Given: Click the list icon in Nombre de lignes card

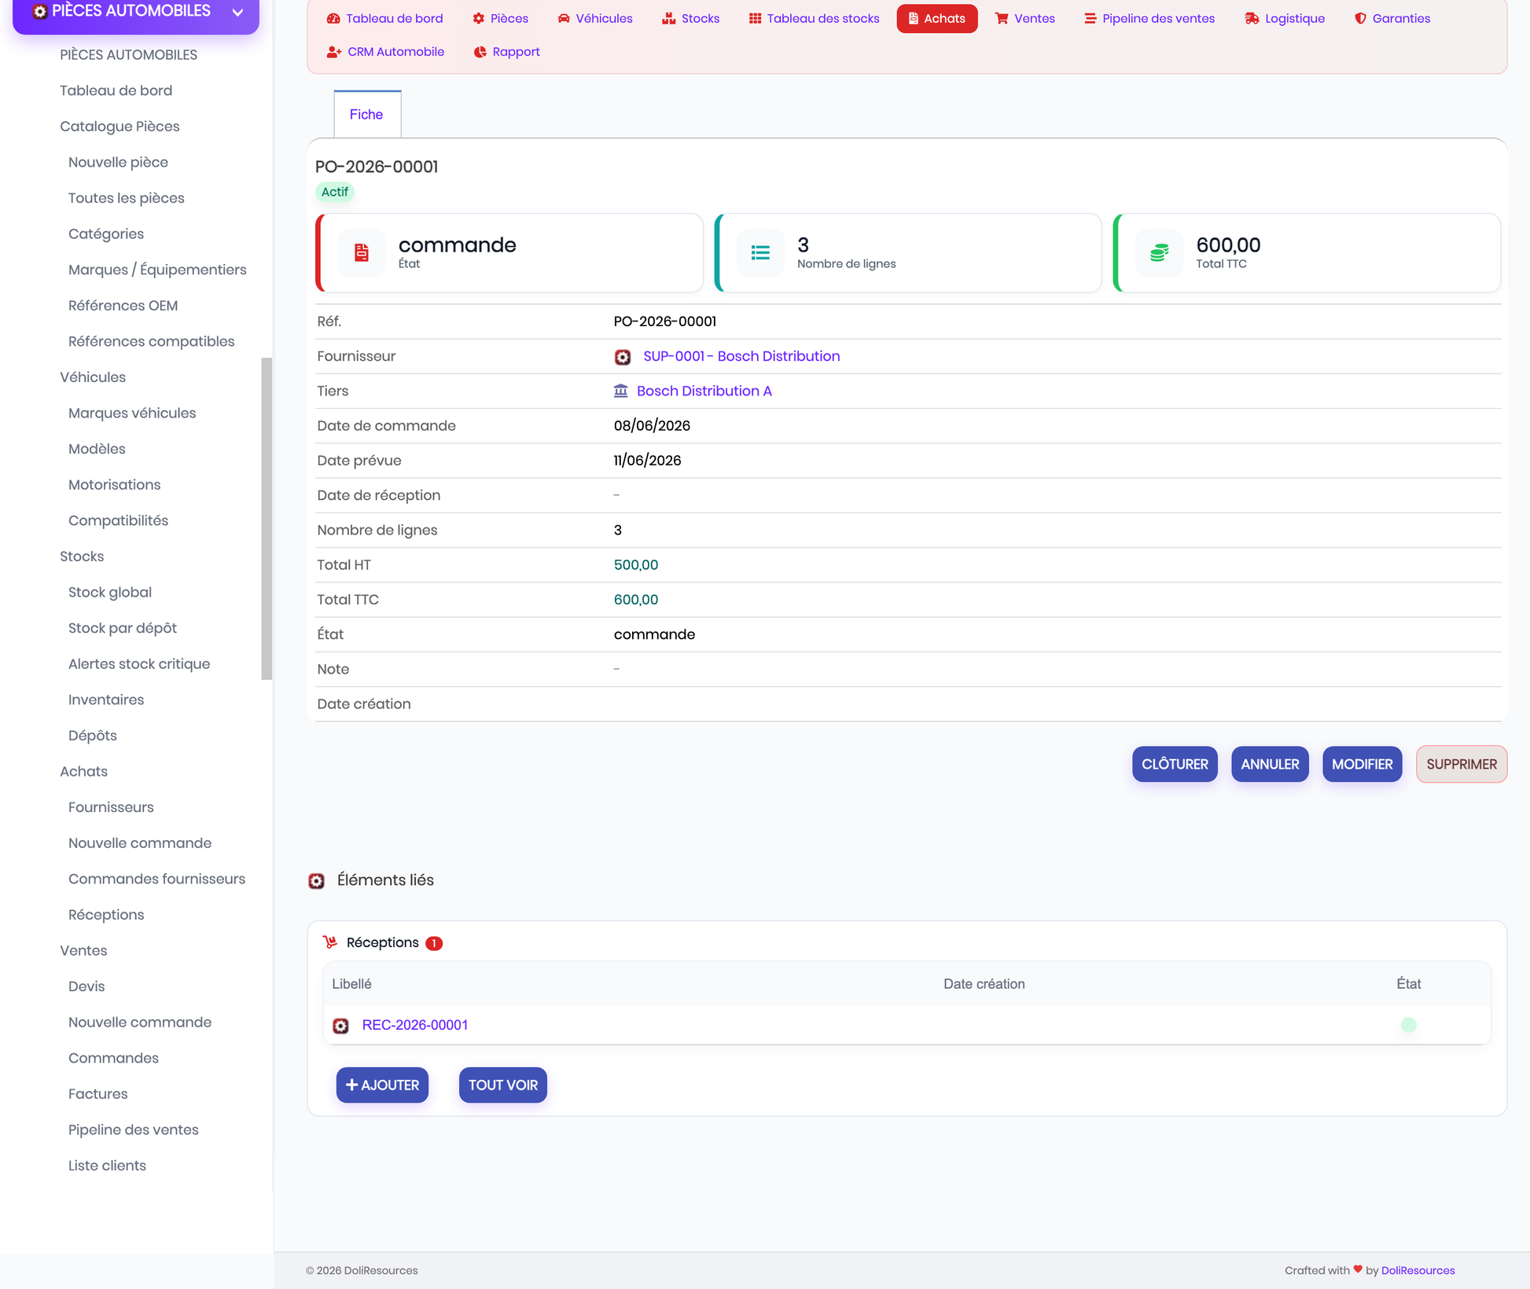Looking at the screenshot, I should [x=760, y=252].
